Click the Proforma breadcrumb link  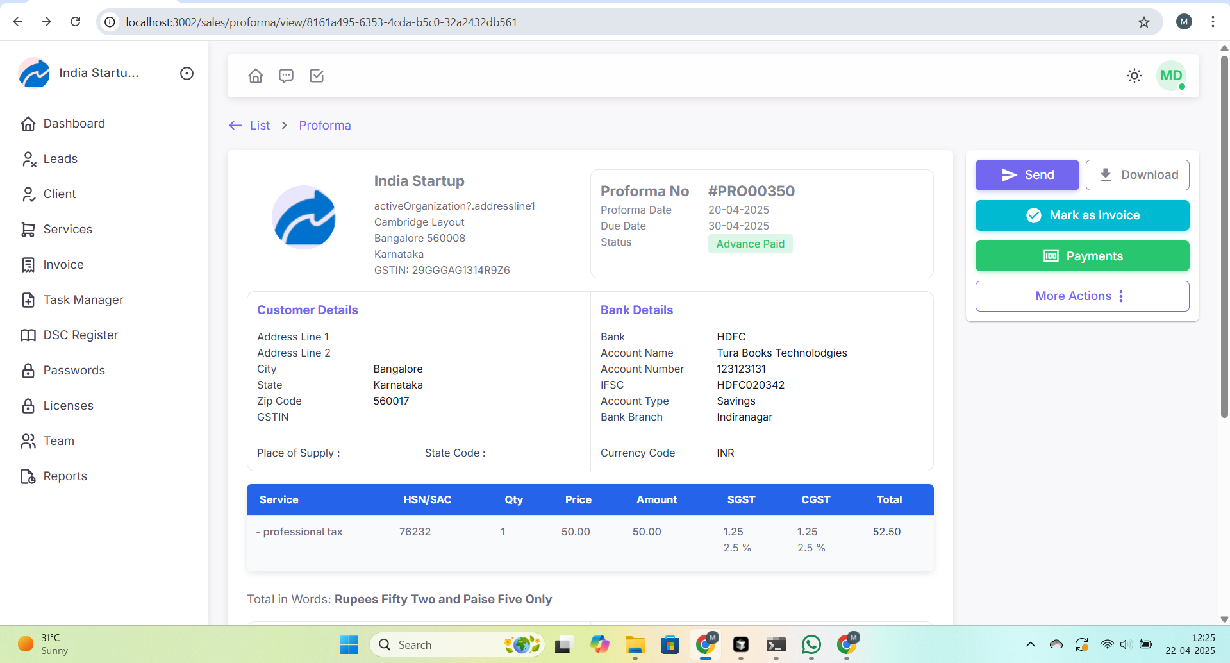324,126
